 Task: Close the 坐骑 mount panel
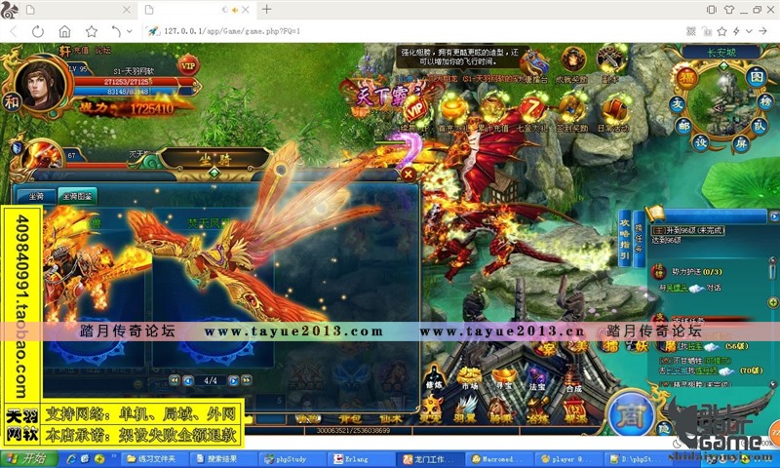pyautogui.click(x=409, y=174)
